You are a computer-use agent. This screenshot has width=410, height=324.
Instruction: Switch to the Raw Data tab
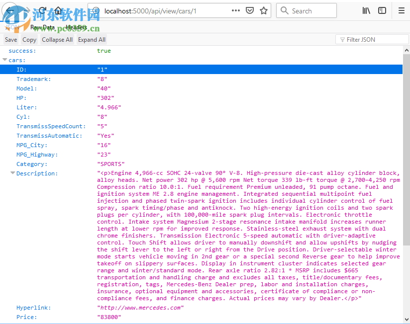click(x=42, y=27)
